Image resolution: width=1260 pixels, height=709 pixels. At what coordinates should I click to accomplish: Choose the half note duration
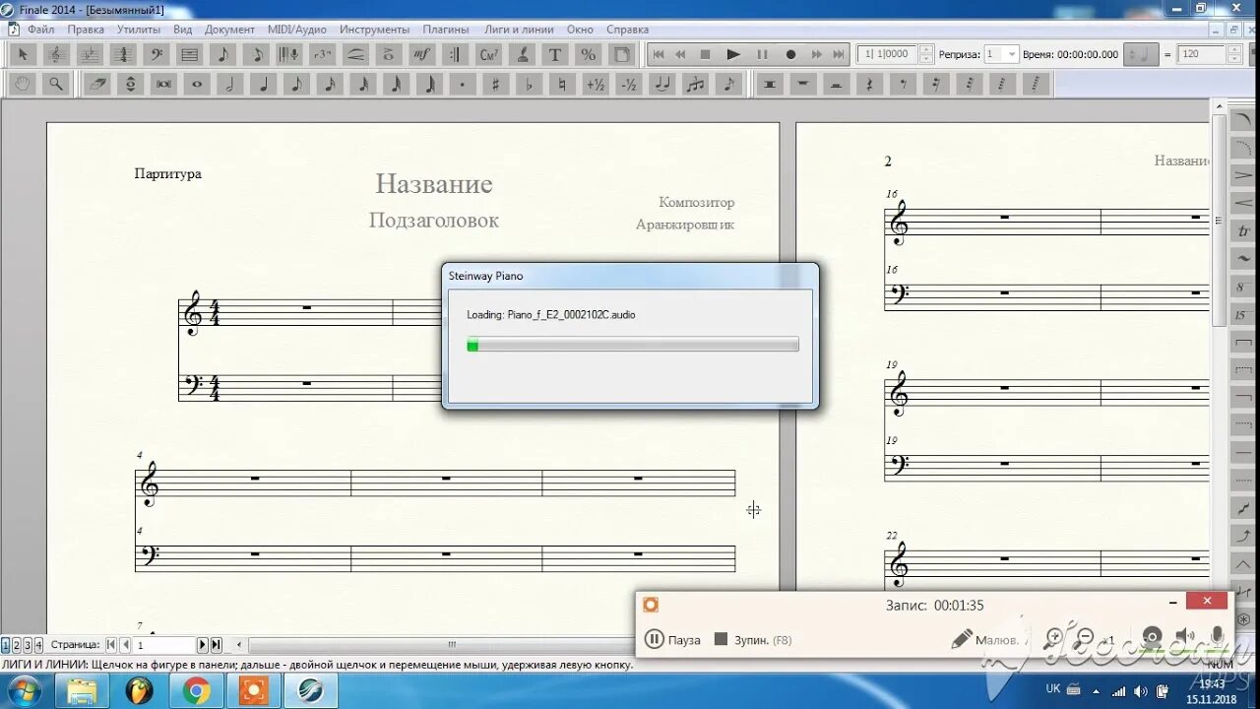(230, 85)
